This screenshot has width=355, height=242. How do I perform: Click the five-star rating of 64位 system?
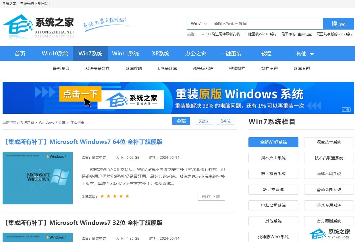[x=115, y=196]
